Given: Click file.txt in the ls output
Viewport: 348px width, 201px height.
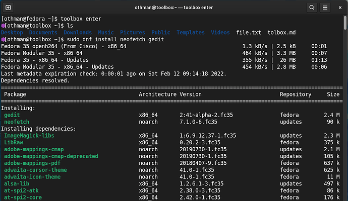Looking at the screenshot, I should [x=249, y=32].
